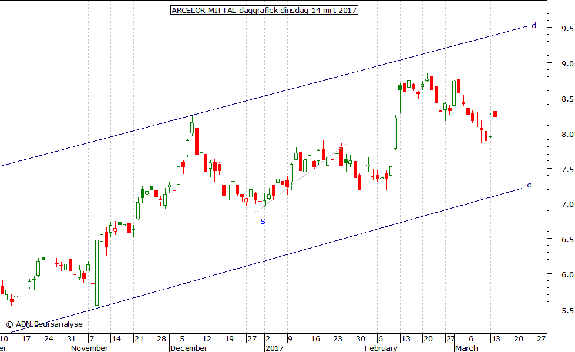Screen dimensions: 575x352
Task: Click the 2017 year label
Action: tap(274, 348)
